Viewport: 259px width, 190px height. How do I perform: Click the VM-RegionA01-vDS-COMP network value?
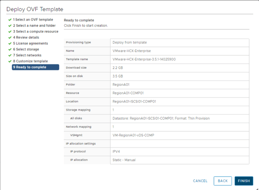tap(132, 135)
